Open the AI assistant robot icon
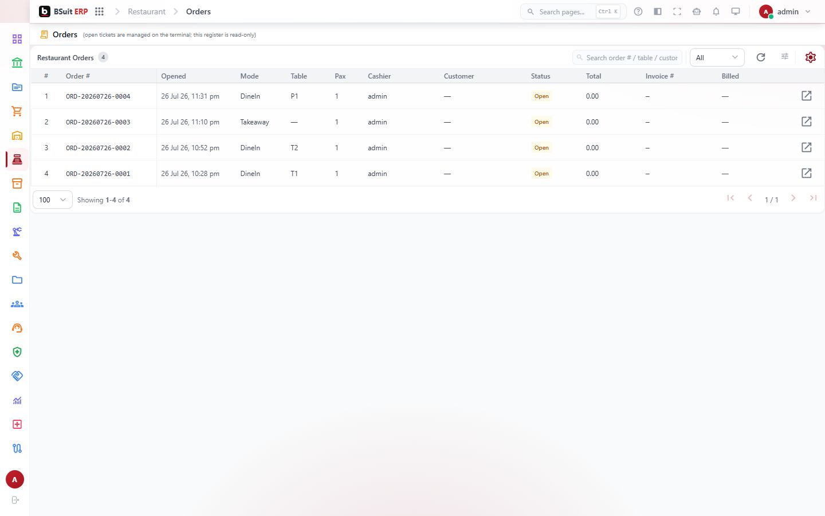Viewport: 825px width, 516px height. point(697,11)
